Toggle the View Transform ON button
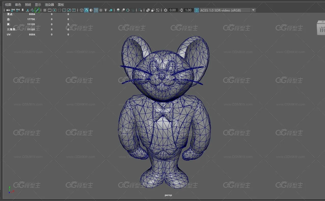The height and width of the screenshot is (201, 325). (x=197, y=10)
